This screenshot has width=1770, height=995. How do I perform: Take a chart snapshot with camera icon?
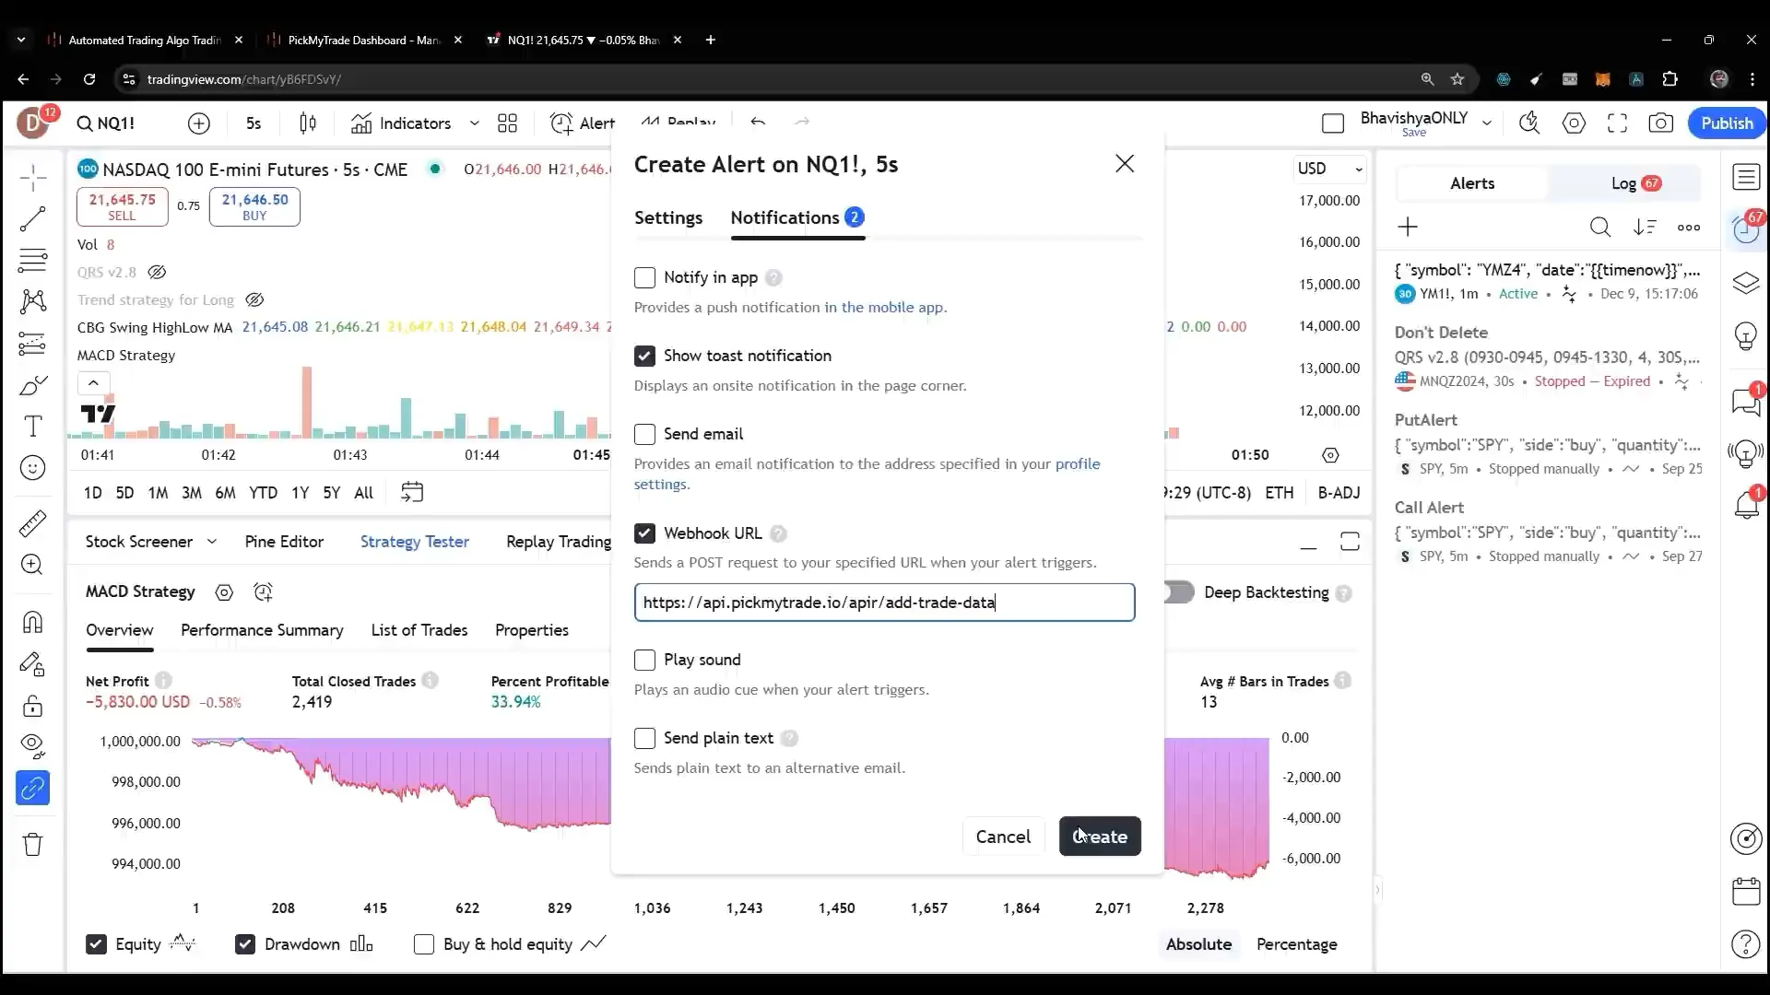tap(1660, 123)
